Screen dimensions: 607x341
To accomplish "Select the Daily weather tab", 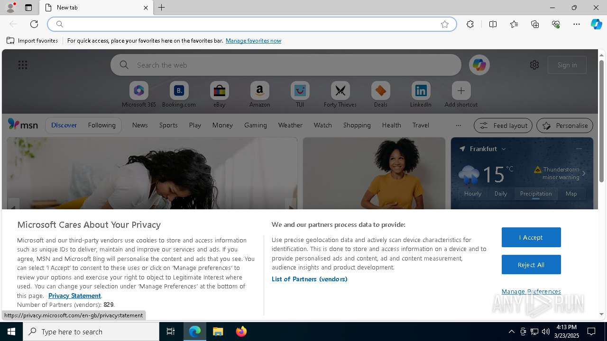I will (x=501, y=193).
